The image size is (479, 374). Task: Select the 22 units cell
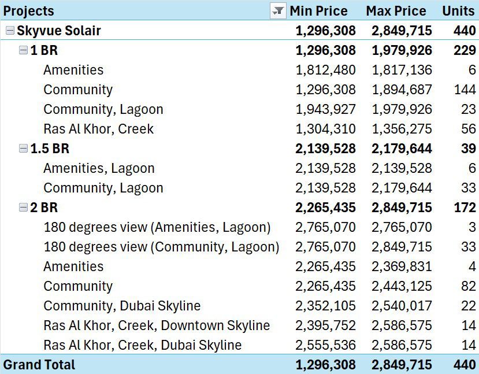468,306
